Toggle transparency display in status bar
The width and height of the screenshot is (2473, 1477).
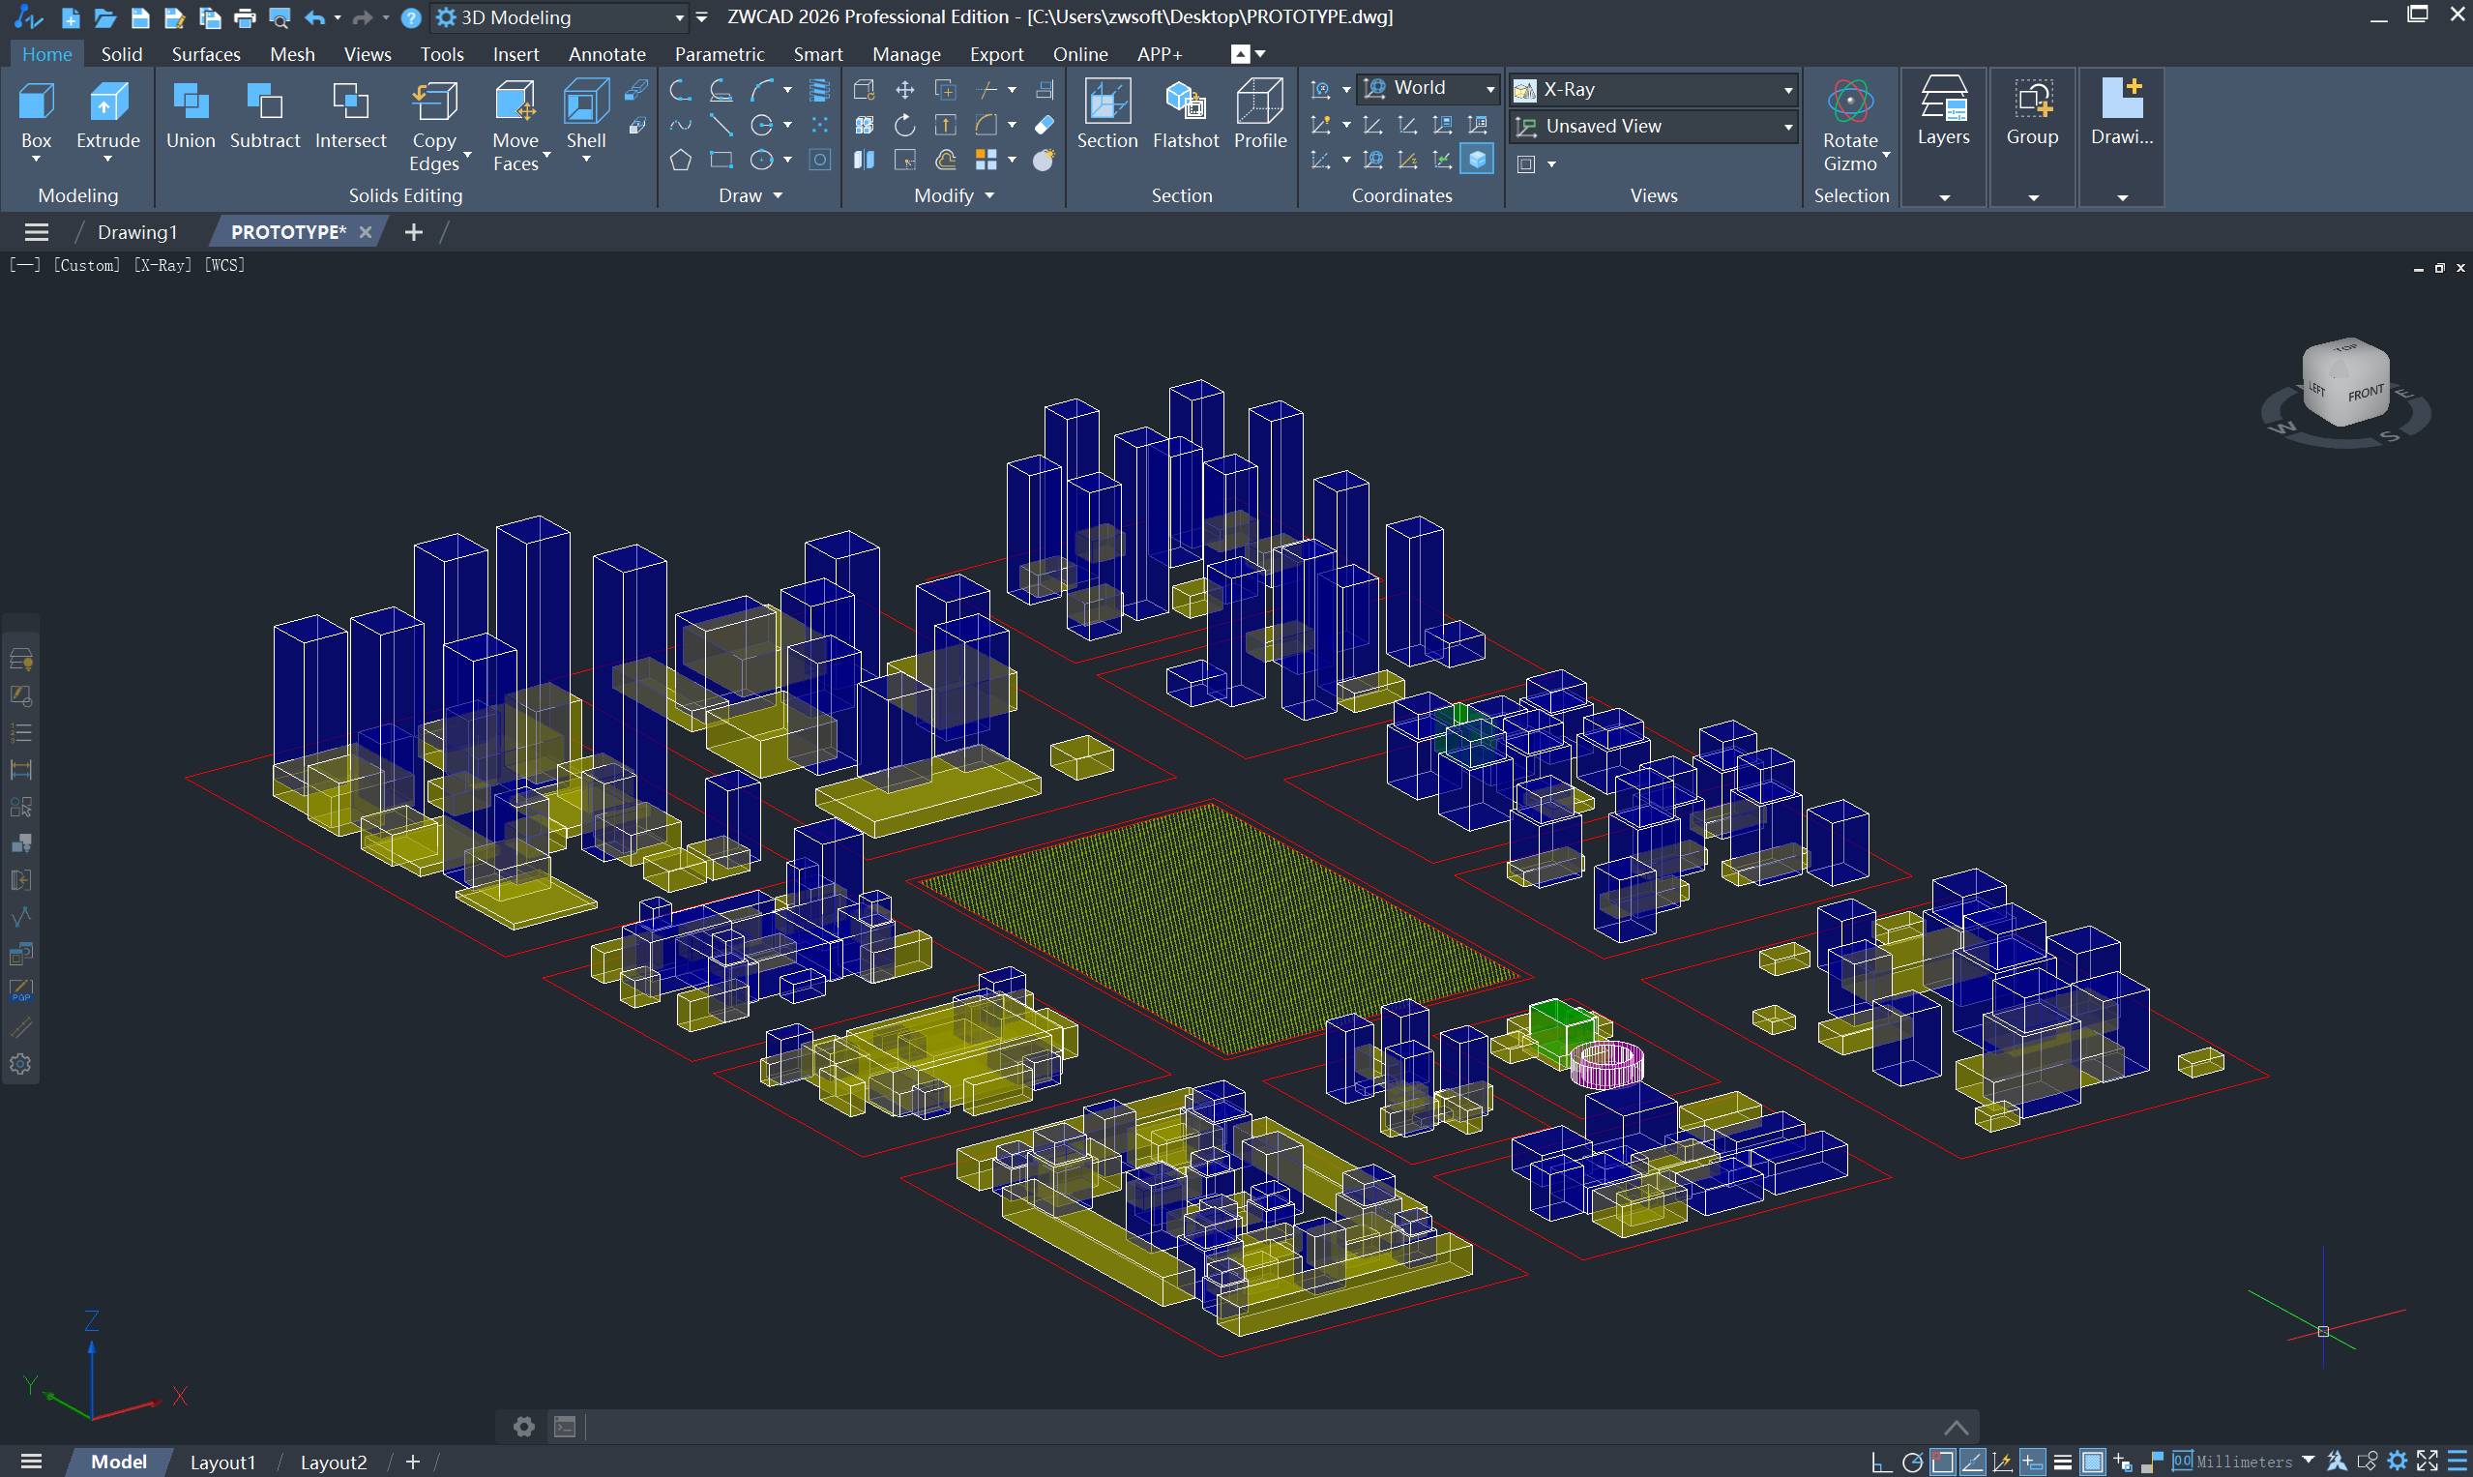tap(2093, 1462)
